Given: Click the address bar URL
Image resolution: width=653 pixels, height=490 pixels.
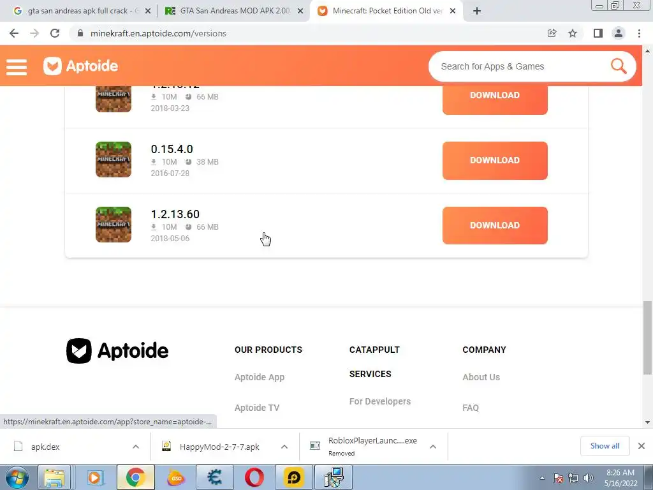Looking at the screenshot, I should pos(158,33).
